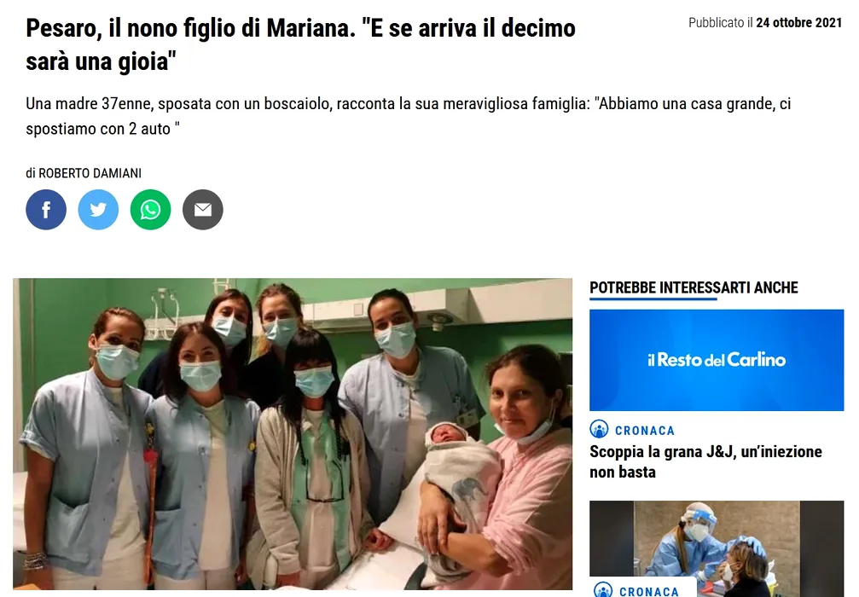
Task: Share article via WhatsApp icon
Action: [x=151, y=210]
